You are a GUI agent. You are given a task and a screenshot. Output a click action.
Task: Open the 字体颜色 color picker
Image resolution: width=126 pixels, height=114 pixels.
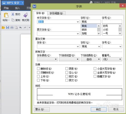47,59
